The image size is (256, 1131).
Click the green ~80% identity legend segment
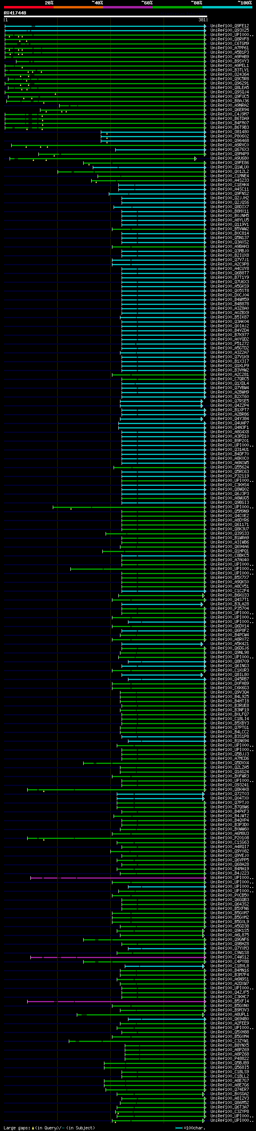(x=178, y=7)
